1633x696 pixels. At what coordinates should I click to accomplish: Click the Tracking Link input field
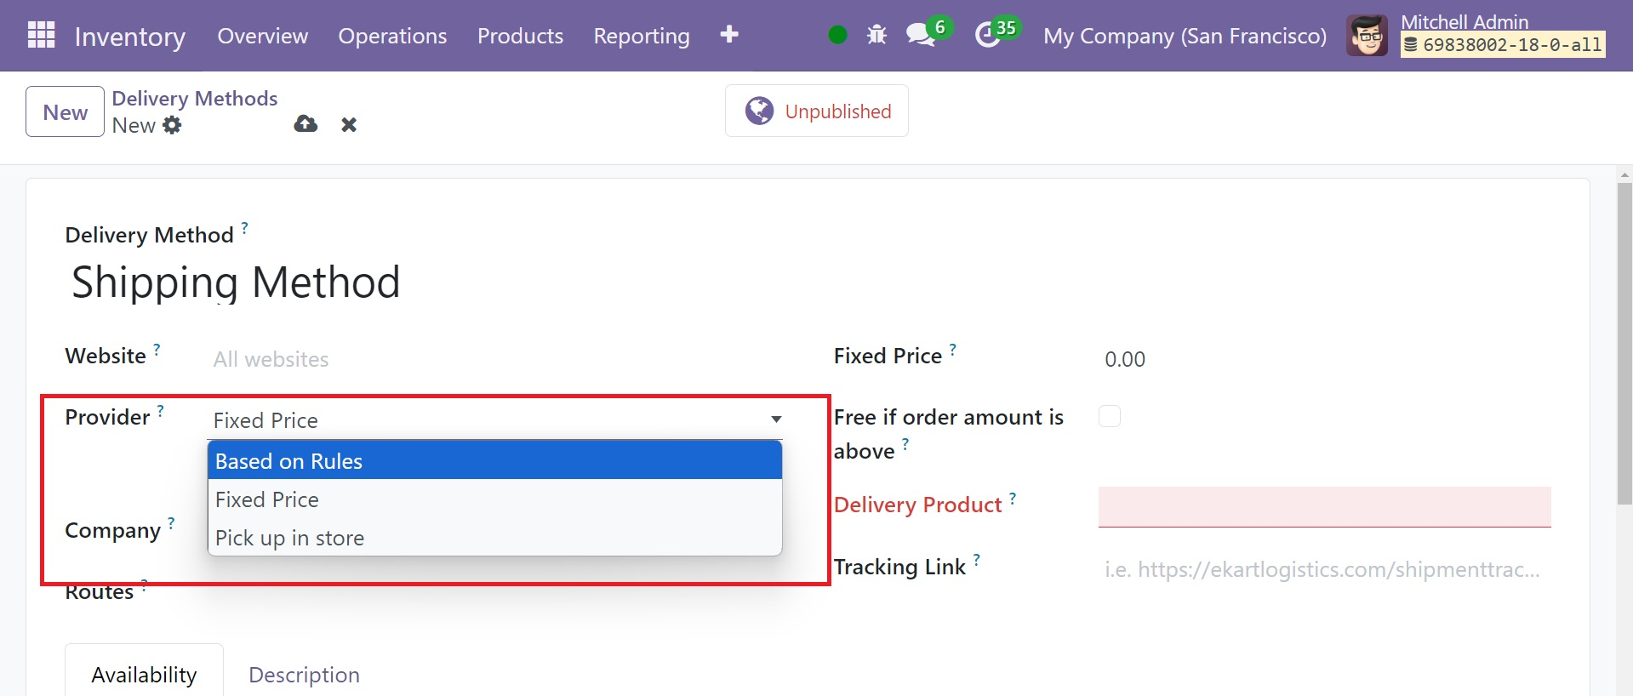[1324, 569]
